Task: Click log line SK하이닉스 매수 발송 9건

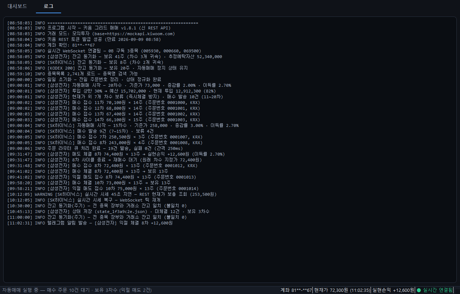Action: tap(80, 131)
